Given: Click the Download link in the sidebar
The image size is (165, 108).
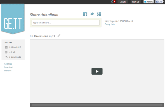Looking at the screenshot, I should pyautogui.click(x=8, y=67).
